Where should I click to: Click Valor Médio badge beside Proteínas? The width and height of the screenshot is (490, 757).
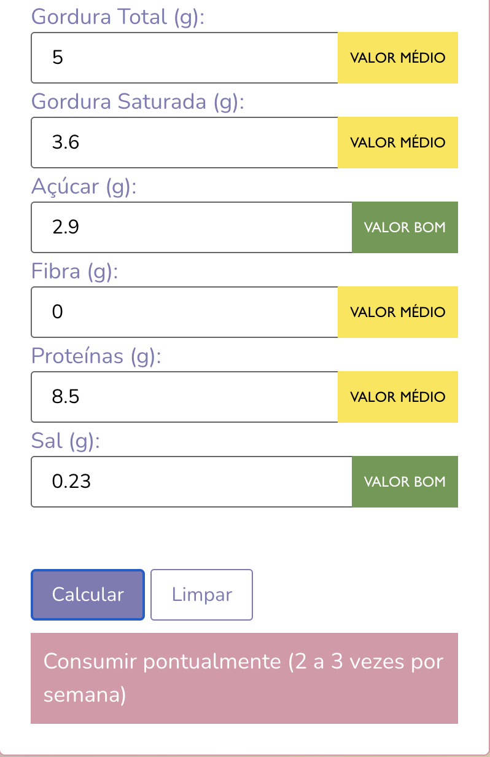(x=398, y=397)
